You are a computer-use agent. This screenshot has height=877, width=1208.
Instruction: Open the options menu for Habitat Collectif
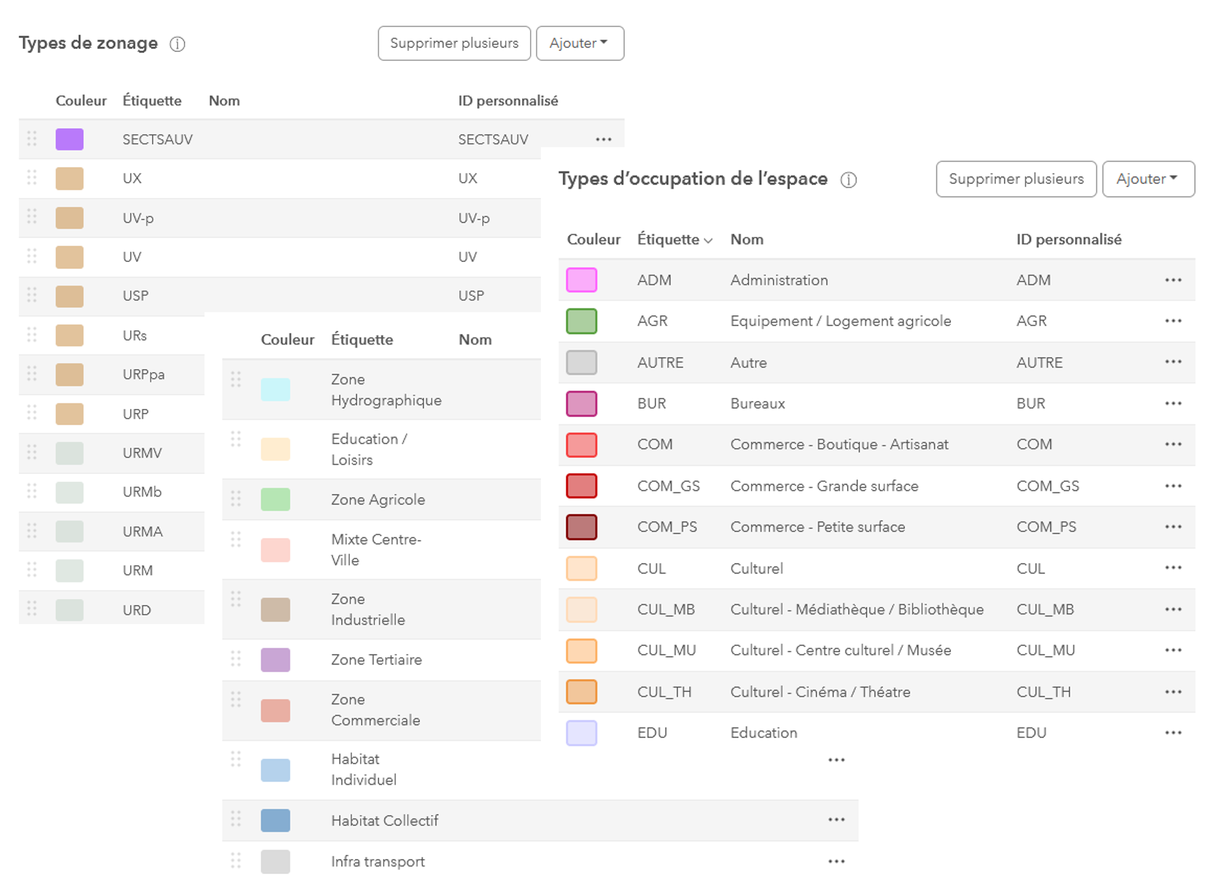click(836, 820)
